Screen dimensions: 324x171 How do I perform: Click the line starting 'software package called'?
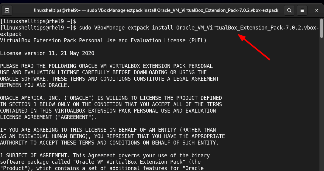click(x=100, y=162)
